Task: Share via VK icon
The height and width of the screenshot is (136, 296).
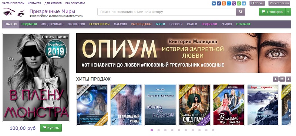Action: tap(214, 3)
